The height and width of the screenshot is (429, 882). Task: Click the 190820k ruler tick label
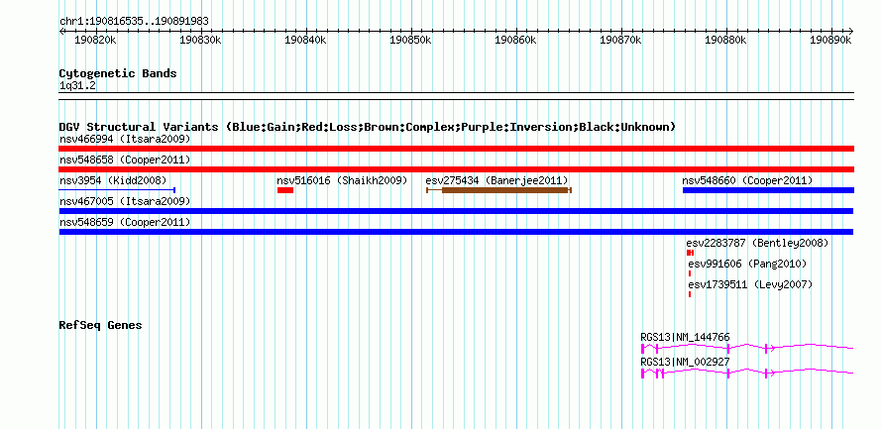coord(95,41)
